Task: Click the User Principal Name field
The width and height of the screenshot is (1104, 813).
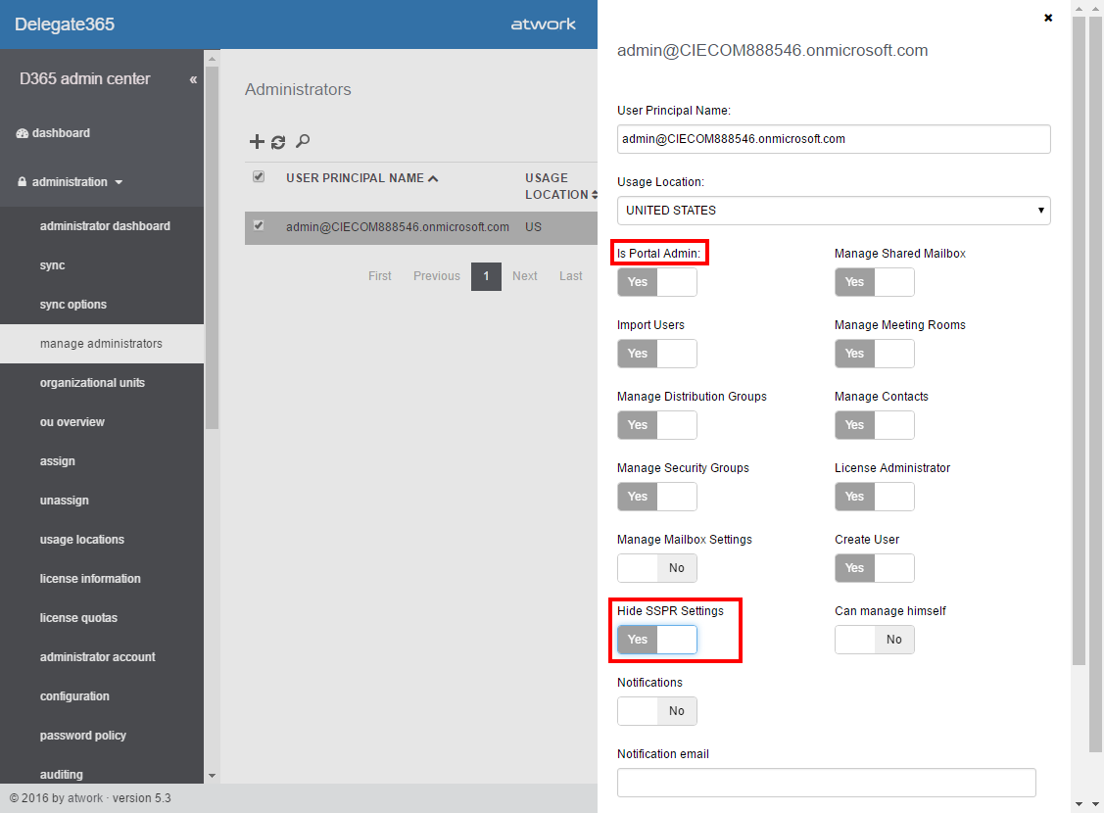Action: coord(834,139)
